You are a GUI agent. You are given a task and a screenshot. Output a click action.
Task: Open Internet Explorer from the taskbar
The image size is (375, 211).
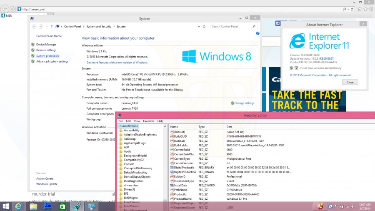click(x=18, y=206)
